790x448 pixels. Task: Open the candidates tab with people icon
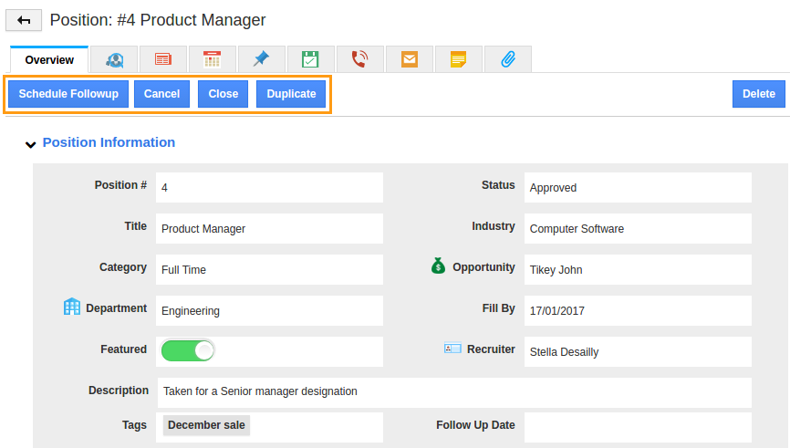tap(114, 60)
